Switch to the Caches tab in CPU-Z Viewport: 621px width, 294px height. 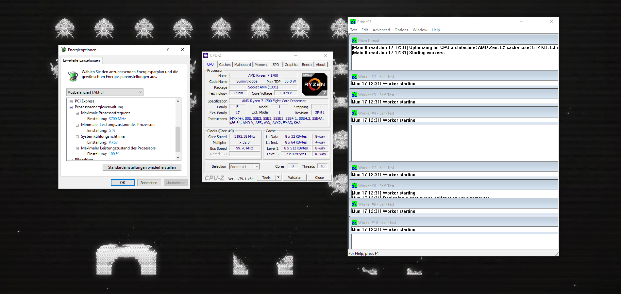coord(225,65)
